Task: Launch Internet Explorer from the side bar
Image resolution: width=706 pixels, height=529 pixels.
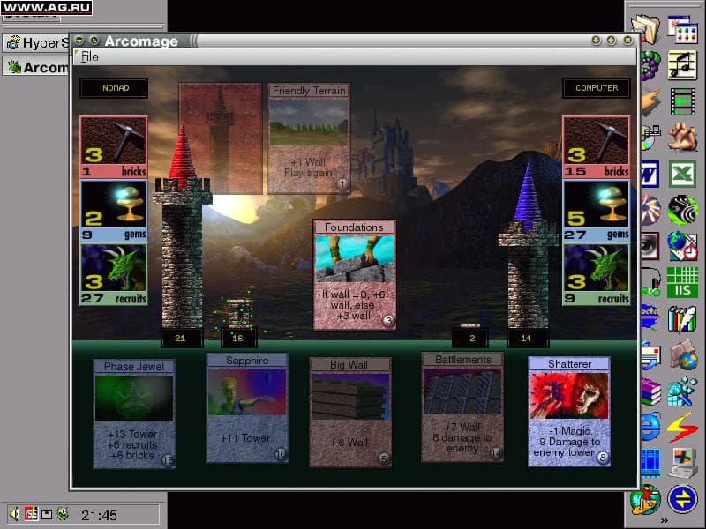Action: pos(650,428)
